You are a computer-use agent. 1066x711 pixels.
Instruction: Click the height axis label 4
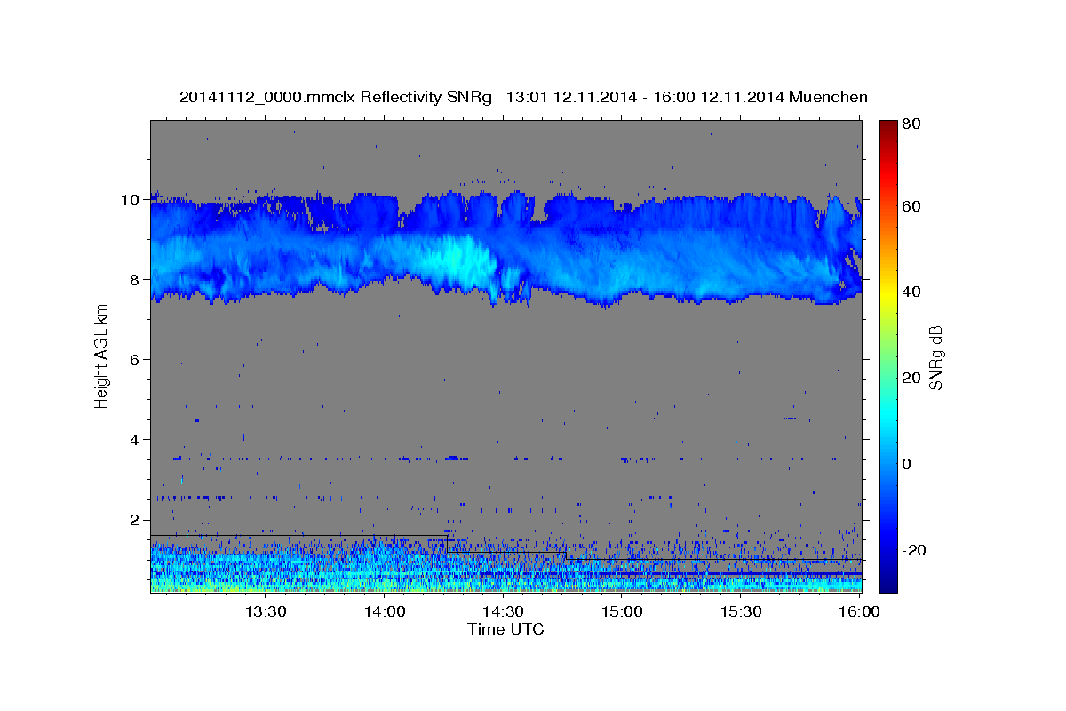coord(135,440)
